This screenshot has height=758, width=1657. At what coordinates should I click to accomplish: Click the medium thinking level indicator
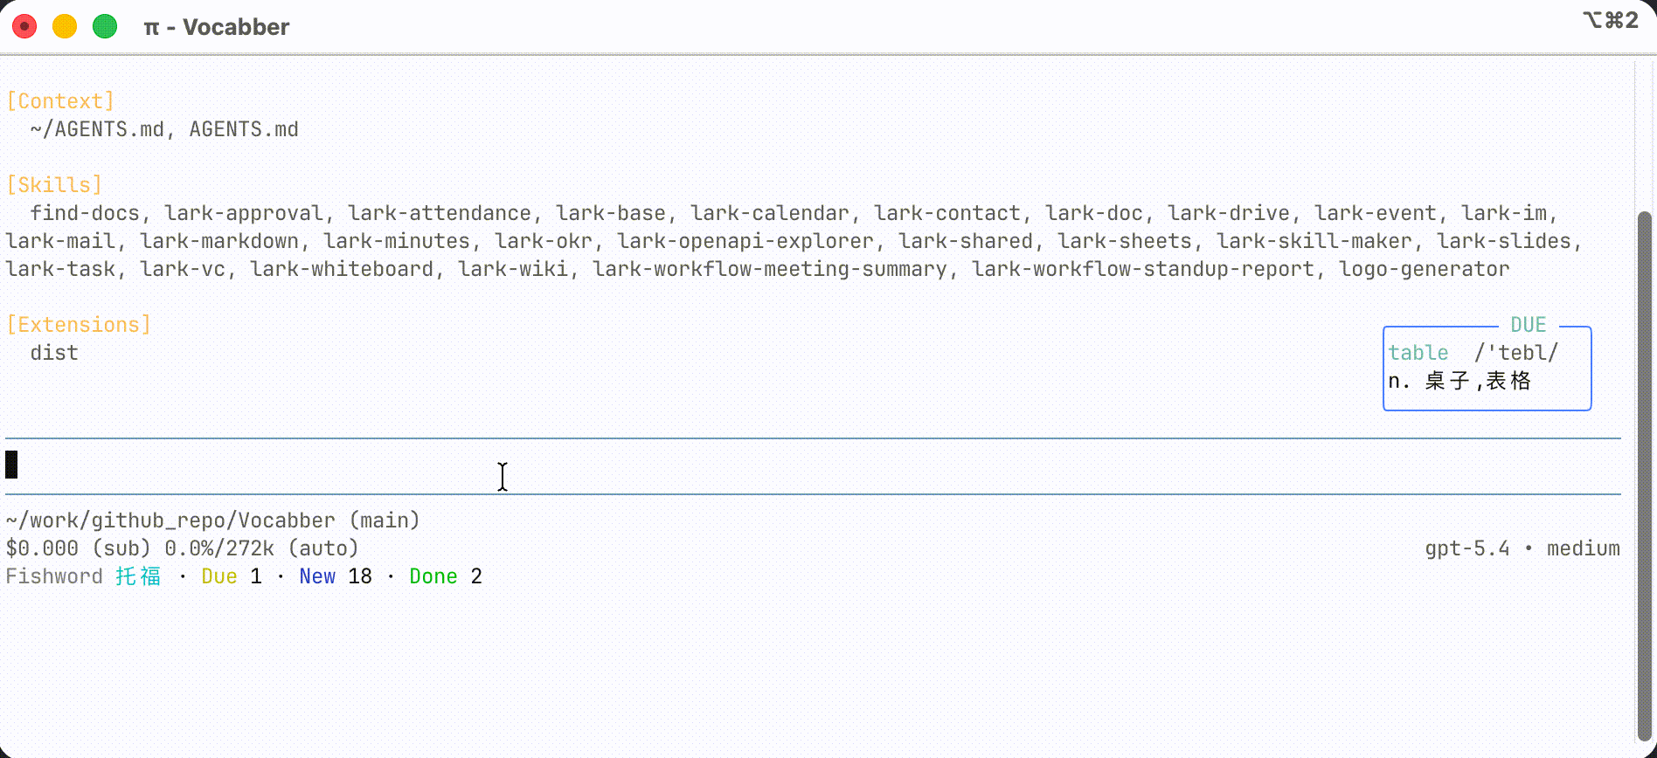pos(1584,548)
